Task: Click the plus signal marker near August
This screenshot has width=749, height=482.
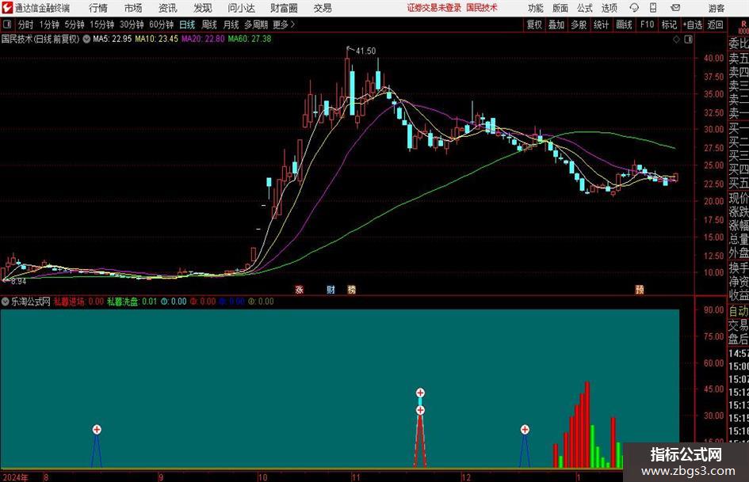Action: 97,430
